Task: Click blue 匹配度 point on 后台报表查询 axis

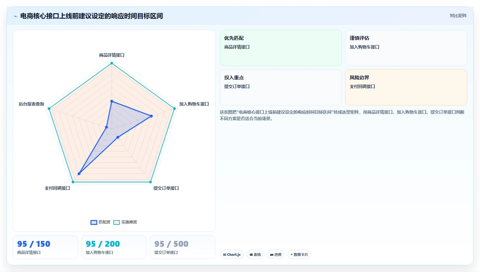Action: (x=106, y=127)
